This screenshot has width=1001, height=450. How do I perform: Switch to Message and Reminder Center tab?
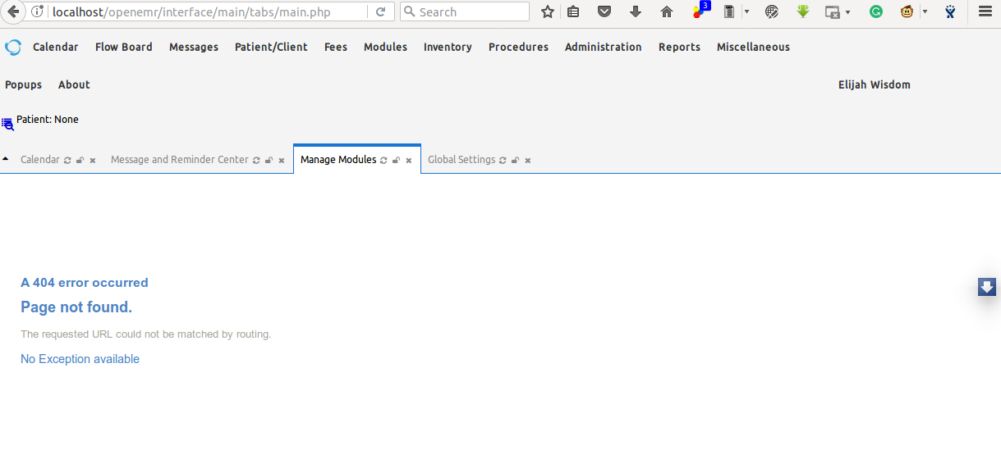click(179, 160)
